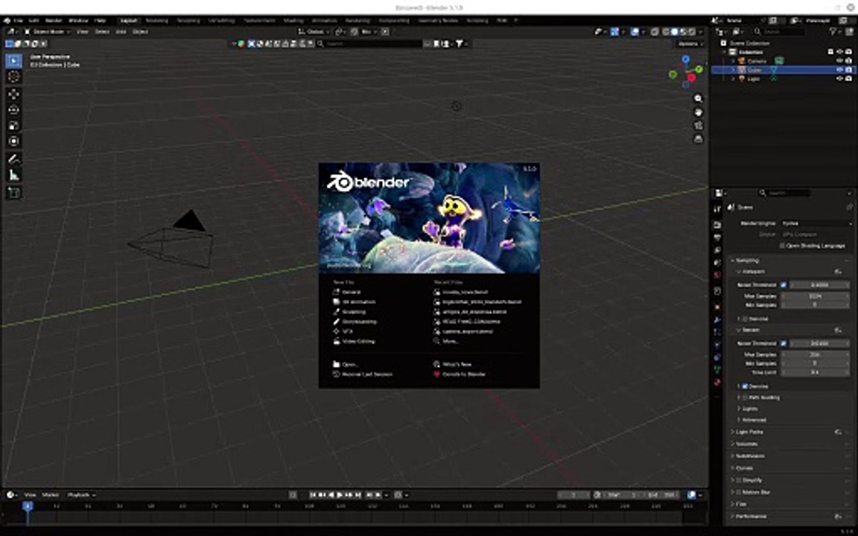Jump to the timeline start frame
Viewport: 858px width, 536px height.
[x=313, y=495]
